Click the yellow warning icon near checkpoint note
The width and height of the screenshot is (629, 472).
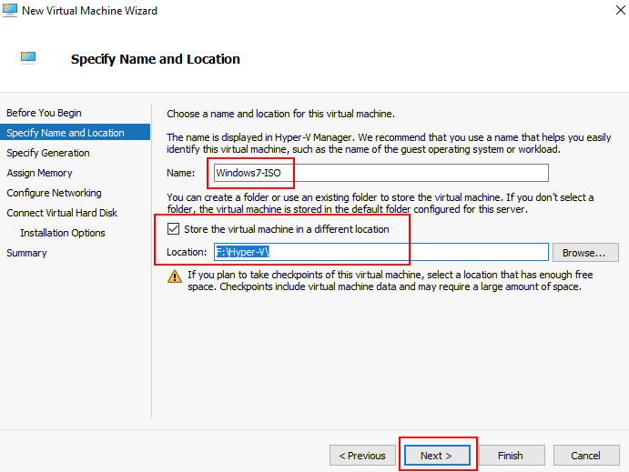point(175,276)
